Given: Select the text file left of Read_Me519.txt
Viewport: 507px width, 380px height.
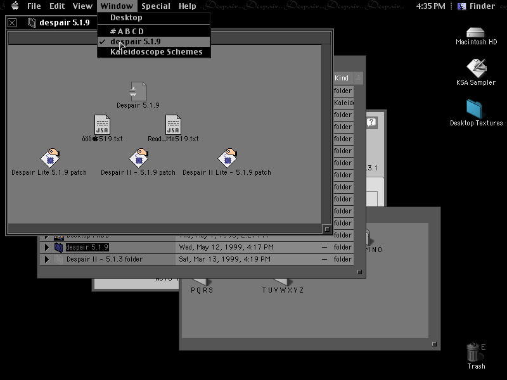Looking at the screenshot, I should click(102, 125).
